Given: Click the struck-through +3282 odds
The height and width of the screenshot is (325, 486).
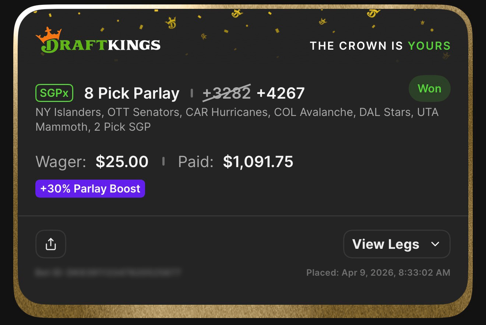Looking at the screenshot, I should (x=226, y=93).
